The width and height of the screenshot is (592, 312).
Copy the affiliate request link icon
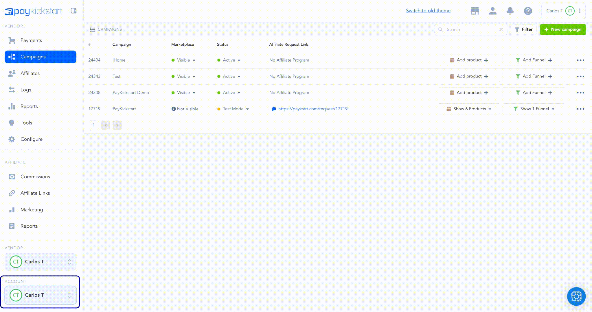(x=274, y=109)
